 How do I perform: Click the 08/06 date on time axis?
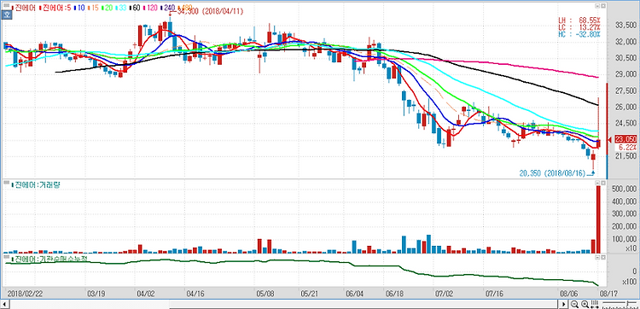point(570,294)
